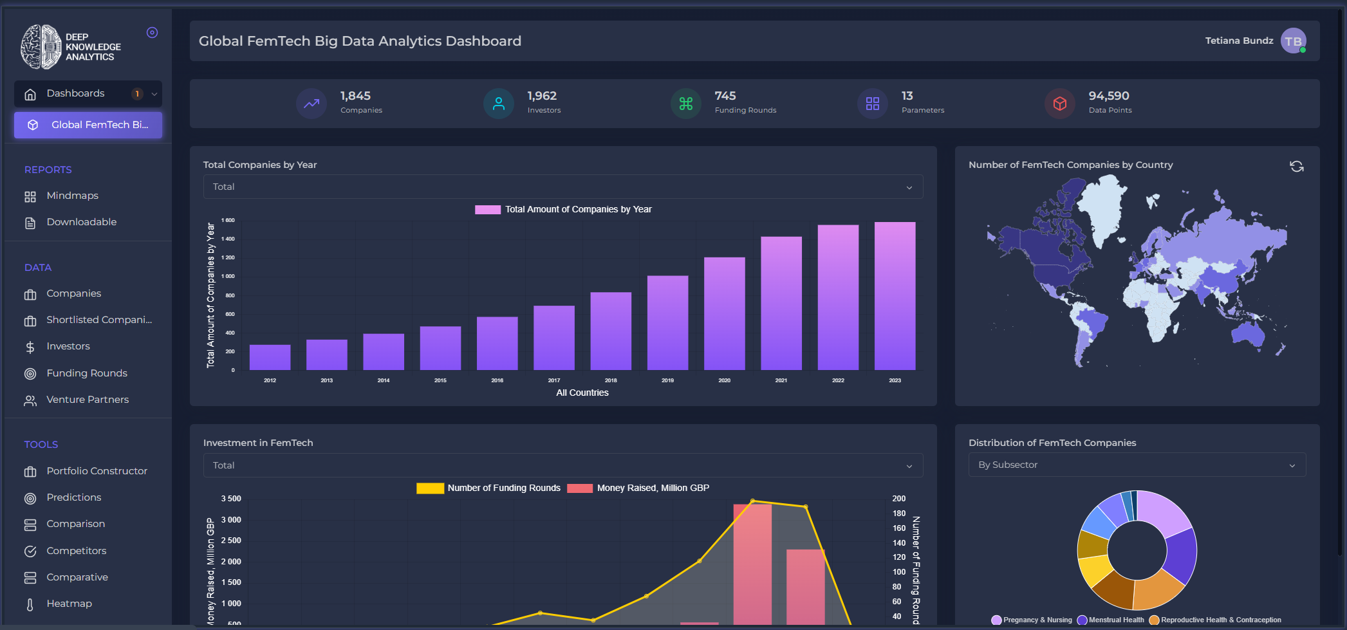The width and height of the screenshot is (1347, 630).
Task: Open Total Companies by Year dropdown
Action: [562, 187]
